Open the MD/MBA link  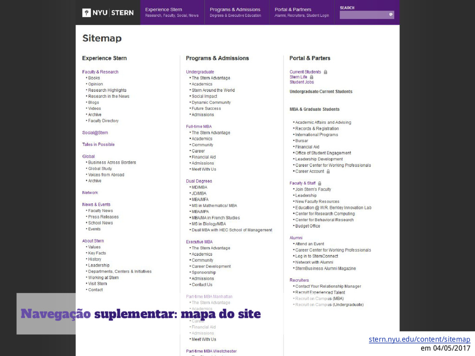(199, 187)
